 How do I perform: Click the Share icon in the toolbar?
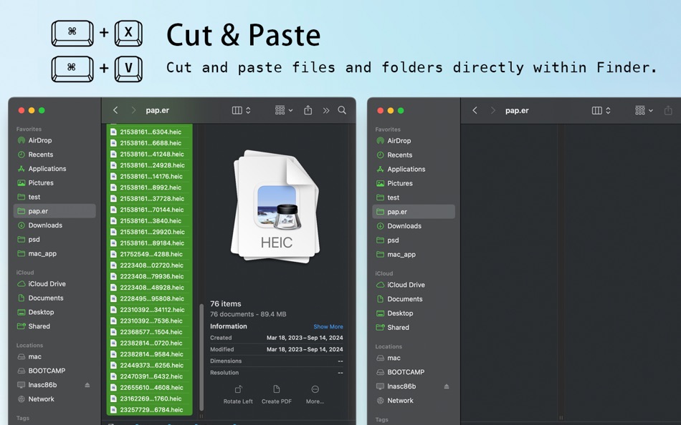(308, 110)
